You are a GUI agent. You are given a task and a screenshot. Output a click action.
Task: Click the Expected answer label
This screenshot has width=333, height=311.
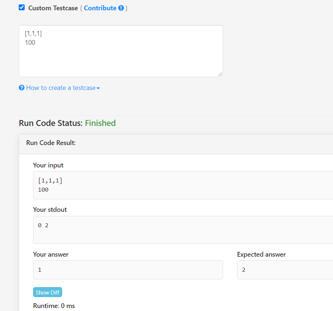[261, 254]
